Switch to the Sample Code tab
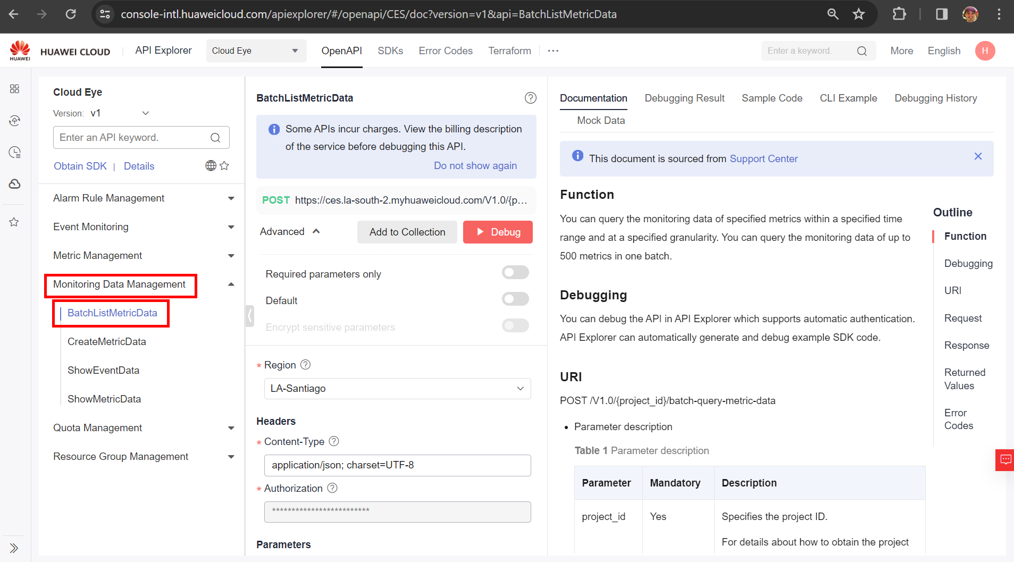 (x=772, y=98)
